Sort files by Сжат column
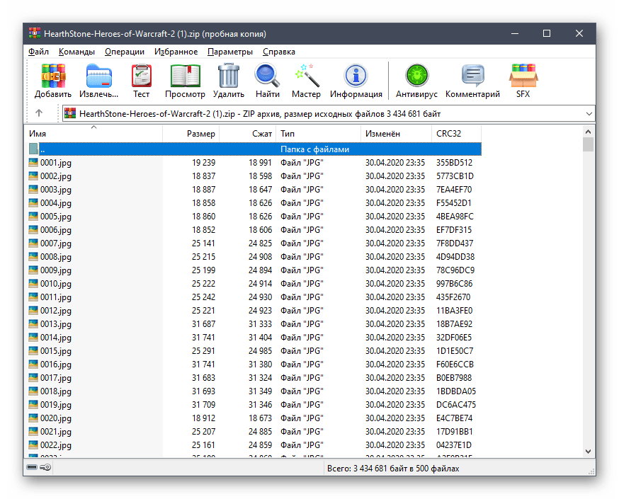The width and height of the screenshot is (619, 499). coord(247,134)
